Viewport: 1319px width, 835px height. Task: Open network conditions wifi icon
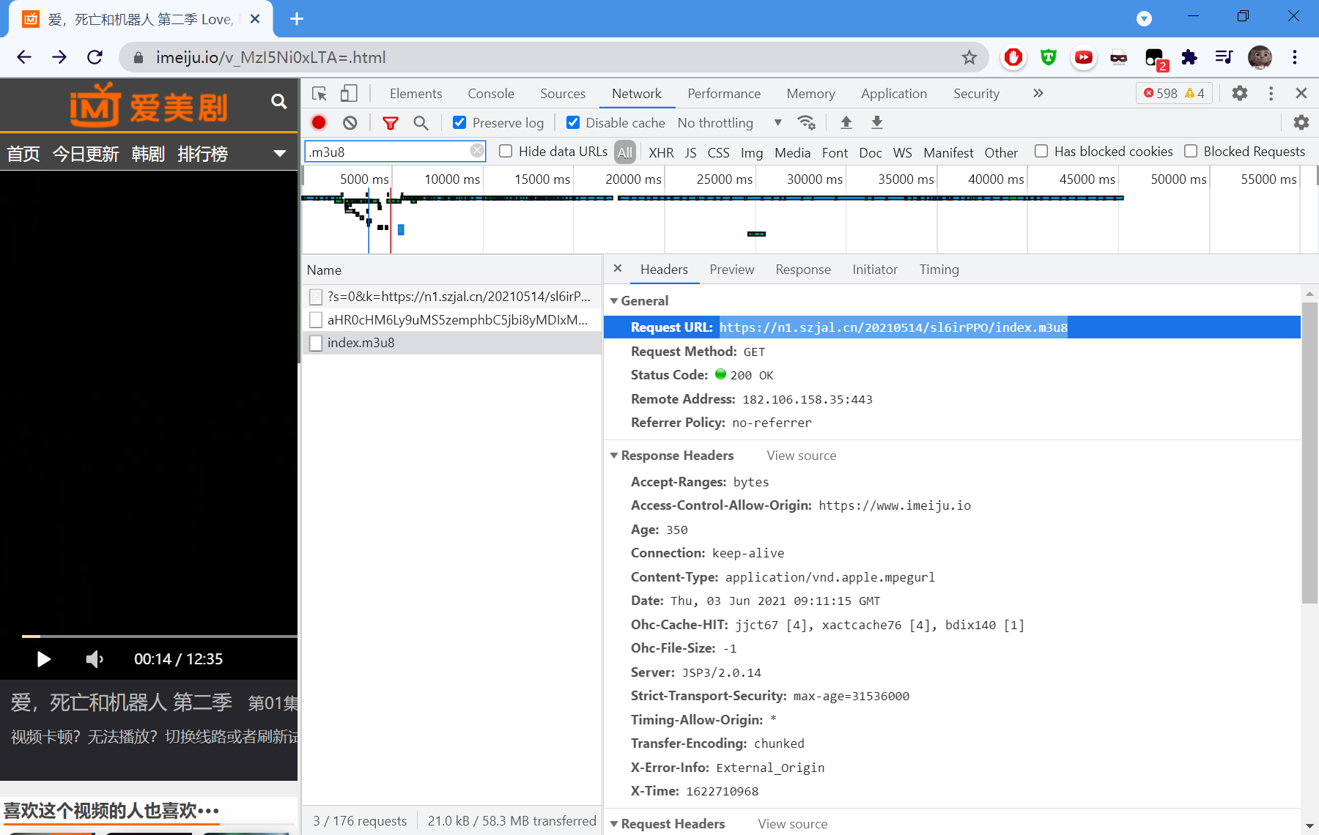(x=806, y=122)
